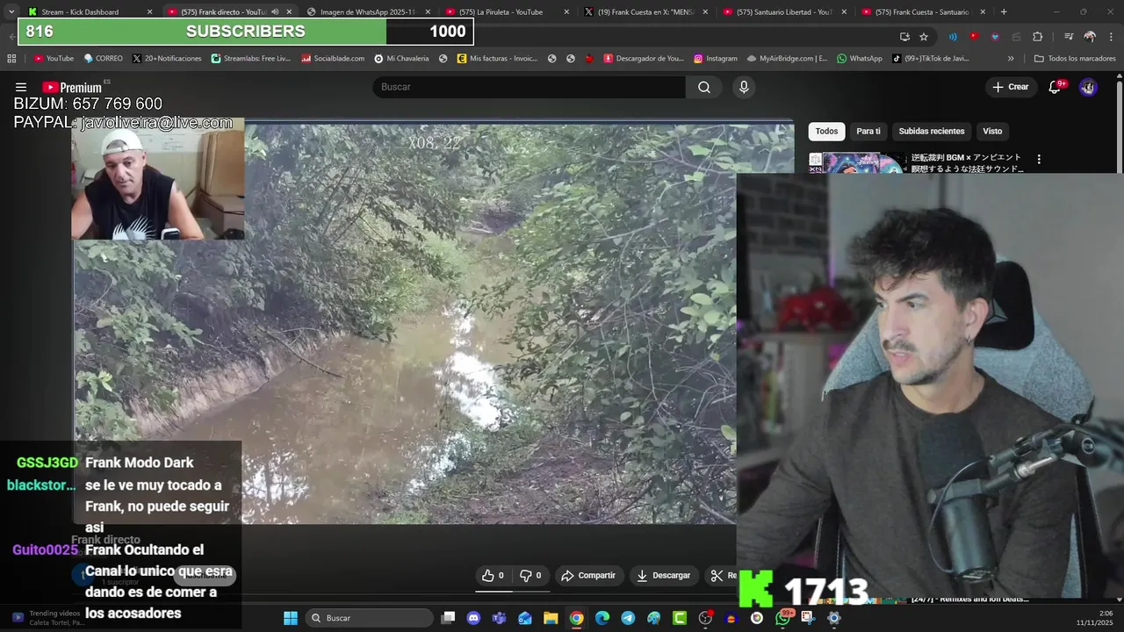This screenshot has height=632, width=1124.
Task: Click the search magnifier button
Action: click(x=704, y=87)
